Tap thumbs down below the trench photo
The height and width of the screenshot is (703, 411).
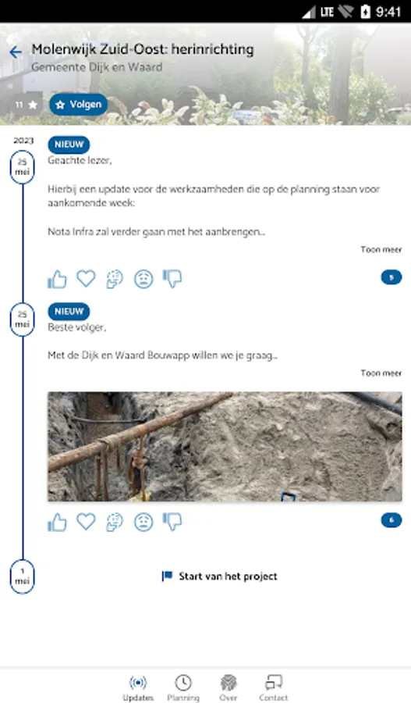(172, 523)
